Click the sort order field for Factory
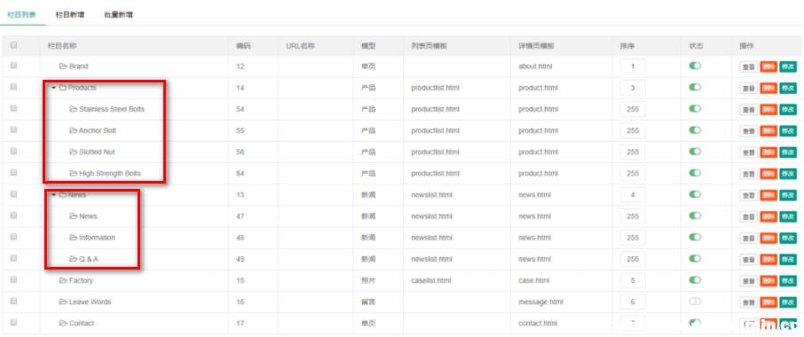This screenshot has width=804, height=337. click(x=633, y=280)
